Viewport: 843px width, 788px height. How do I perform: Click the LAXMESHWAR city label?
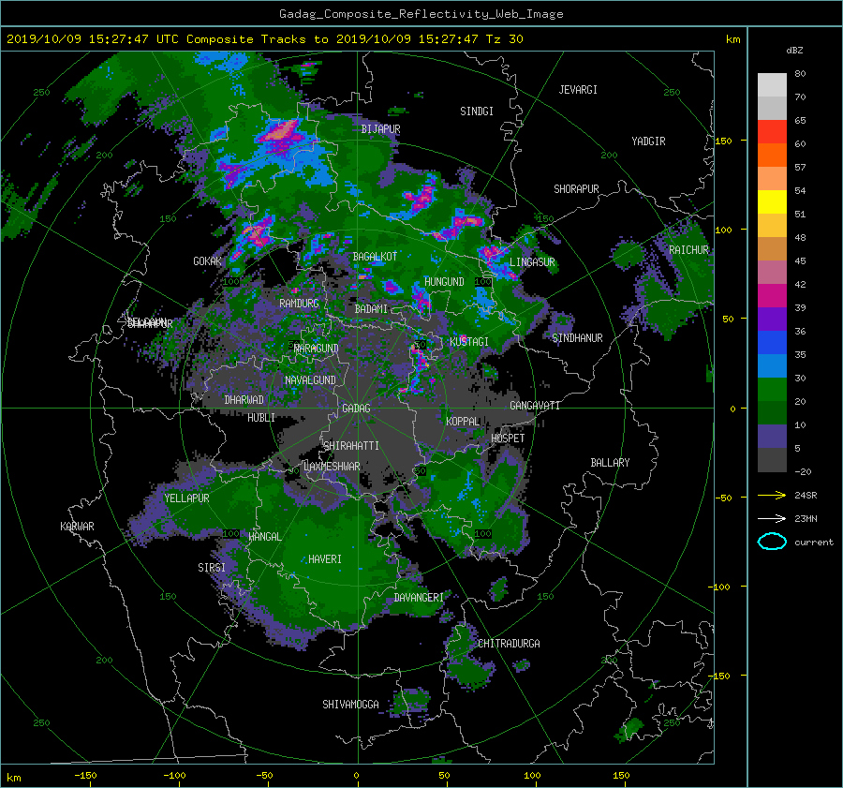tap(332, 467)
